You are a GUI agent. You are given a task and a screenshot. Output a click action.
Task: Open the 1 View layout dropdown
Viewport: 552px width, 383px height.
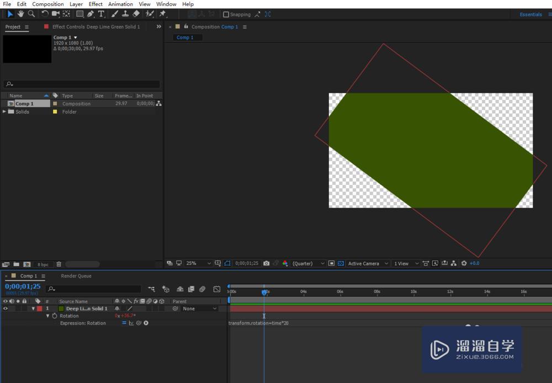coord(406,263)
